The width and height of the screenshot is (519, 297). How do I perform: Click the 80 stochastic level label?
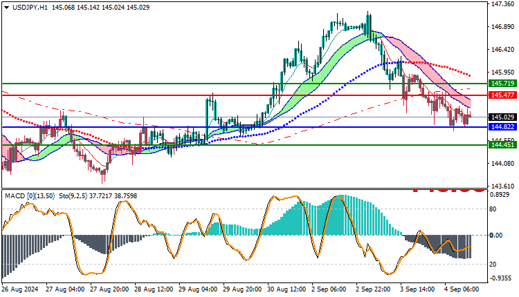pos(493,209)
